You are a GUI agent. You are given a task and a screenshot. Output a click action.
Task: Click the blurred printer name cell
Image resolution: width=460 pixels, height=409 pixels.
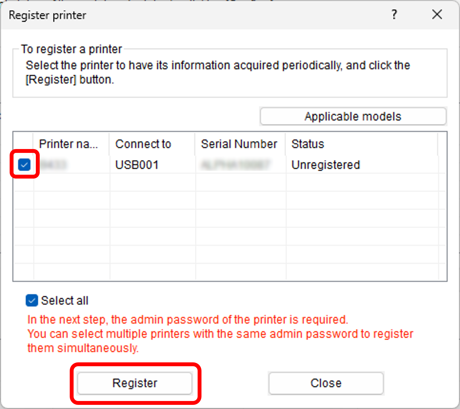(x=53, y=165)
